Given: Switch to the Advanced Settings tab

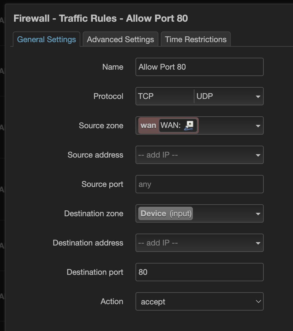Looking at the screenshot, I should pyautogui.click(x=120, y=39).
